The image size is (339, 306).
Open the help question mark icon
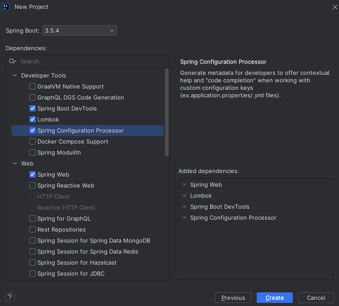[x=10, y=297]
